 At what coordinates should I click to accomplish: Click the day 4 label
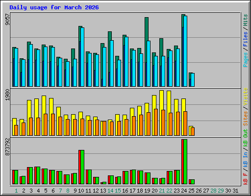tap(38, 191)
